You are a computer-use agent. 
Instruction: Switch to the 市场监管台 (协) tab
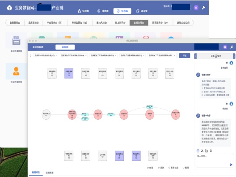tap(80, 23)
